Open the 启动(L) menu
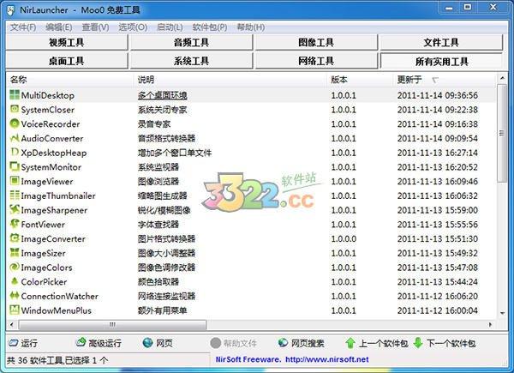The height and width of the screenshot is (373, 514). [x=170, y=27]
